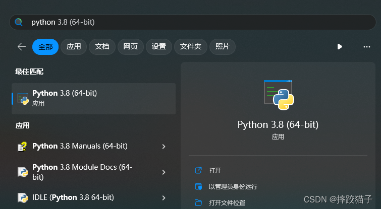Choose 以管理员身份运行

coord(233,186)
